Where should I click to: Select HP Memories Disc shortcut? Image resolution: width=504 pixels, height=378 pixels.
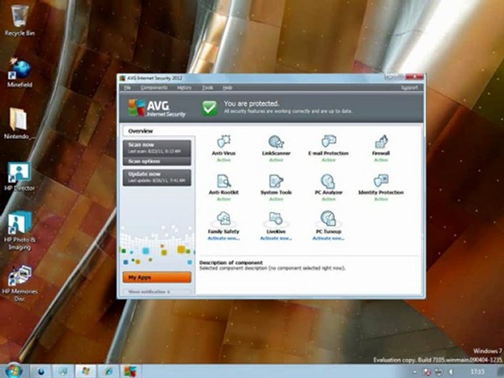tap(19, 283)
